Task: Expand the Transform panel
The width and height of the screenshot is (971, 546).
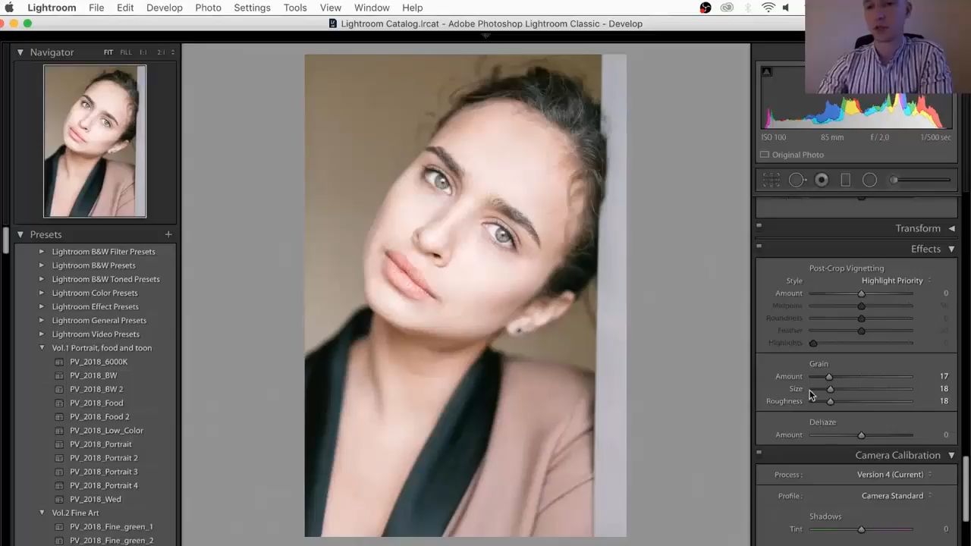Action: tap(951, 228)
